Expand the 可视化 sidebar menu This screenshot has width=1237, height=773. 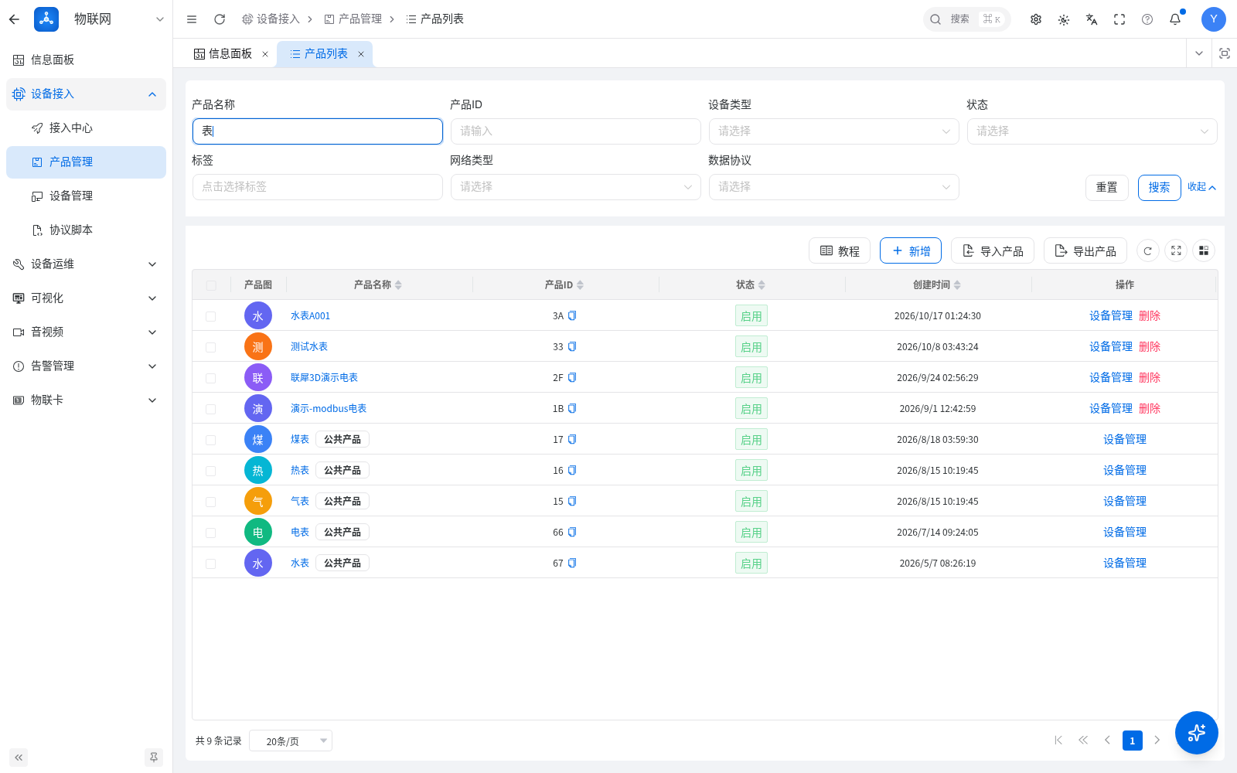click(86, 298)
